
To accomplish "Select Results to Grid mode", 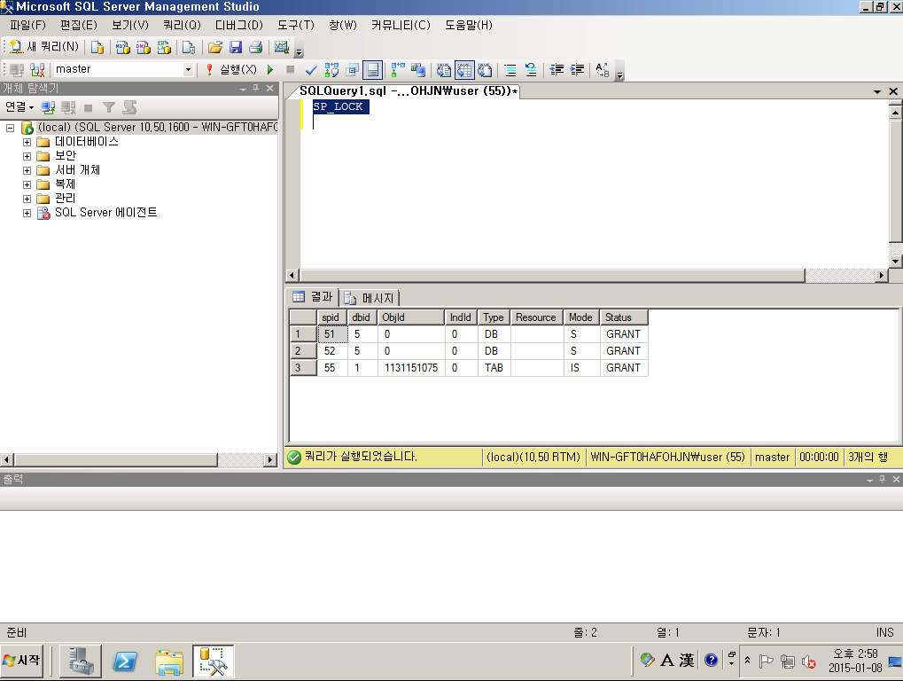I will coord(464,70).
